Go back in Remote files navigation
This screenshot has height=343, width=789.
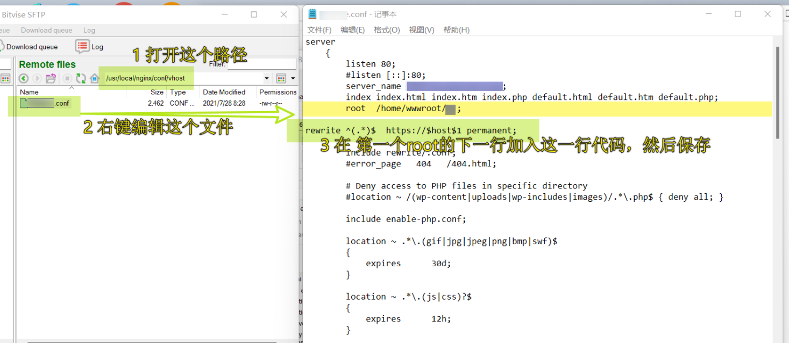(24, 78)
